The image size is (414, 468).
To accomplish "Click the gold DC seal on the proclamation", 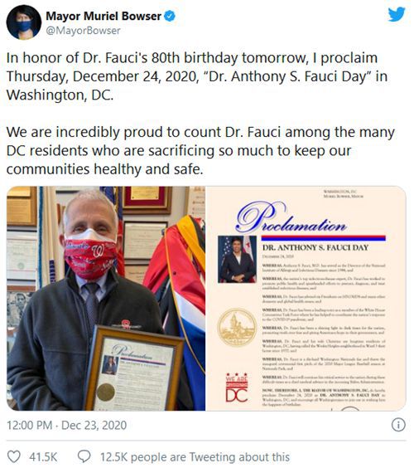I will [x=237, y=328].
